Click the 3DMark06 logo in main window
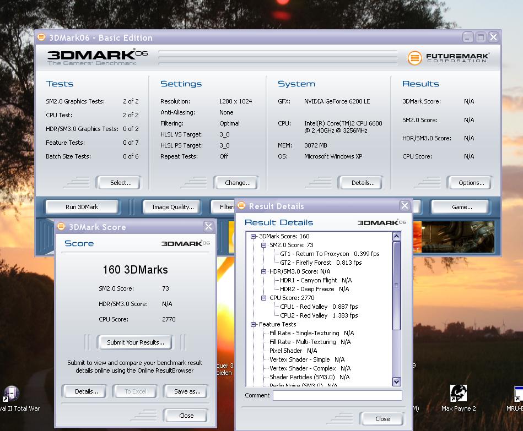Screen dimensions: 523x431 [97, 57]
